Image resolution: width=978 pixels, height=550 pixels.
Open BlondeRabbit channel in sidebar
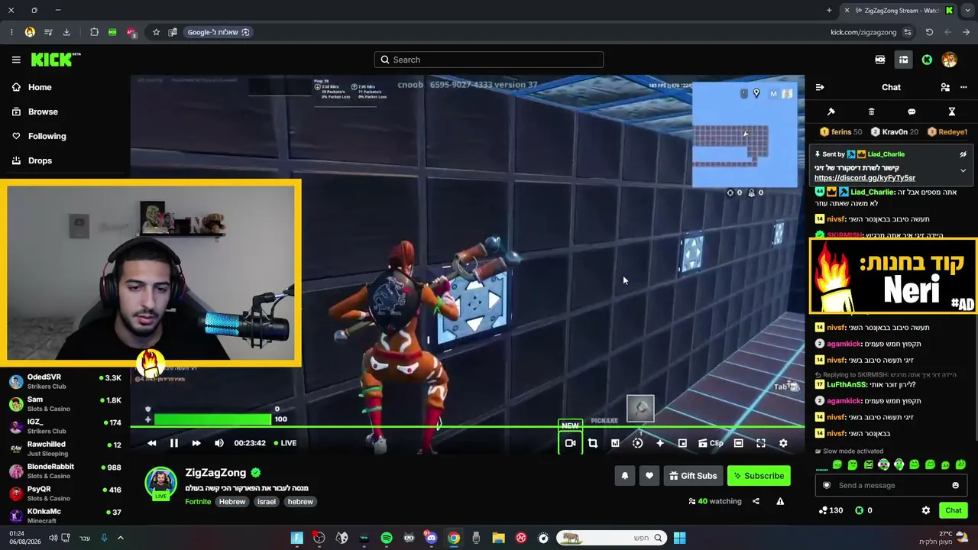65,471
